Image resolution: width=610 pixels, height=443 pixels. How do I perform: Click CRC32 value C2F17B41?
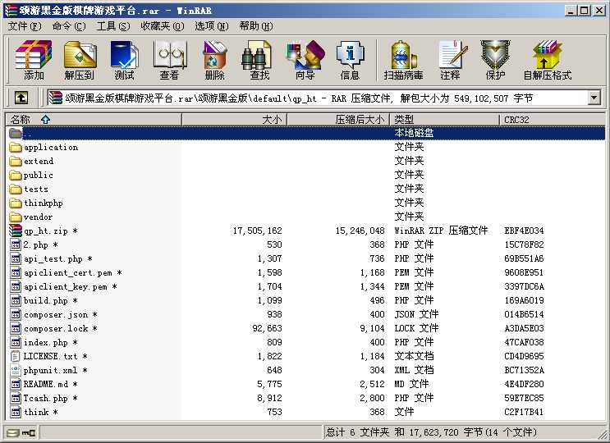pos(524,413)
